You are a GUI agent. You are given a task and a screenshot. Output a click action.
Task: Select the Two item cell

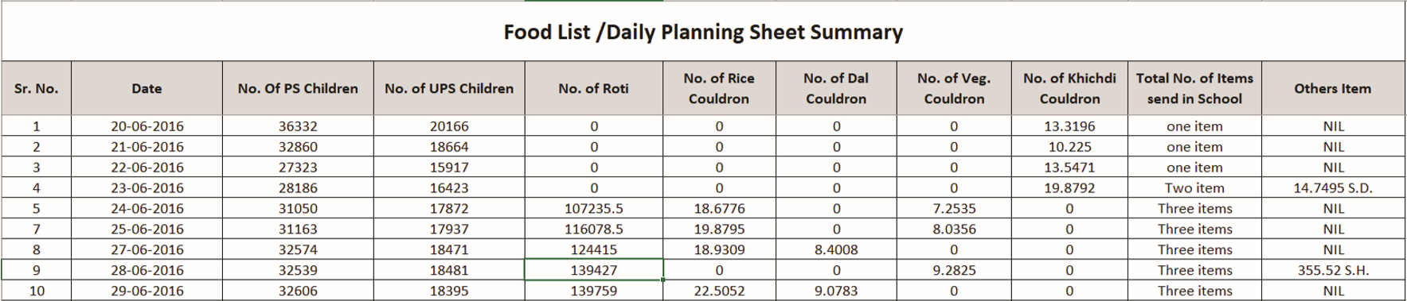click(1194, 188)
